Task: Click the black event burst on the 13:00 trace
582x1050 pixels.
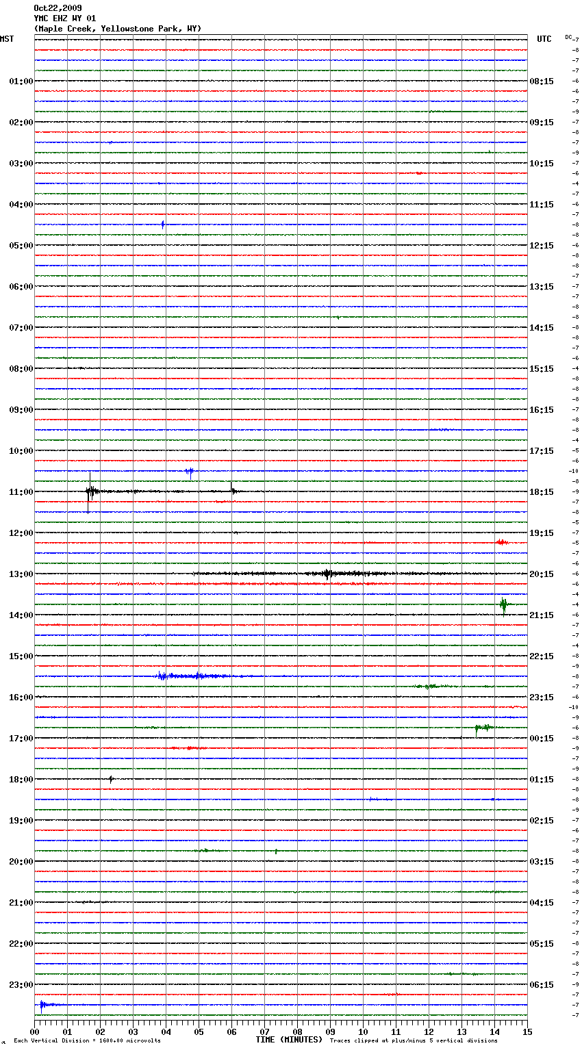Action: coord(328,574)
